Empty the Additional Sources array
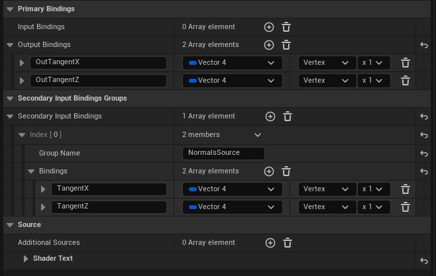 point(288,243)
